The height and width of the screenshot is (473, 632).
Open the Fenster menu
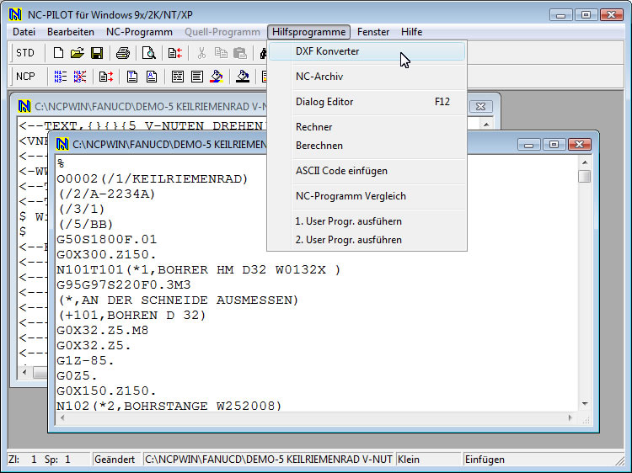[373, 32]
